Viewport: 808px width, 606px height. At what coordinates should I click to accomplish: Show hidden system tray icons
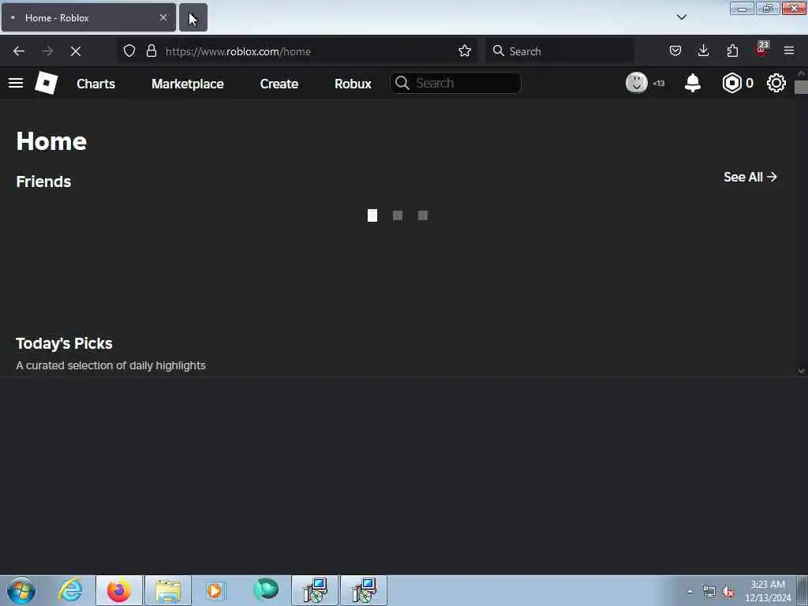tap(690, 591)
